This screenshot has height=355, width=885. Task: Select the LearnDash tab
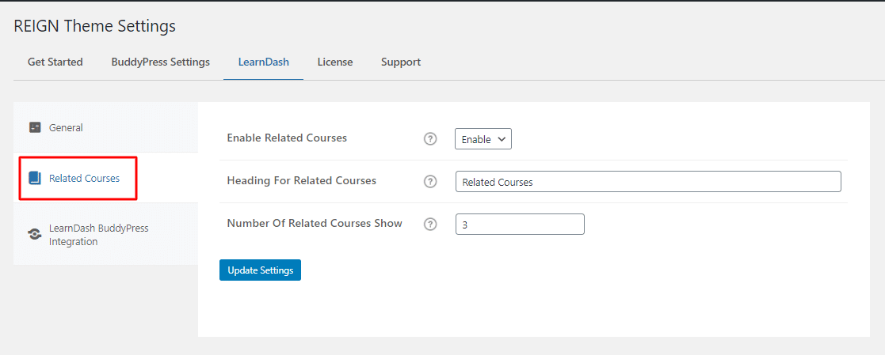pyautogui.click(x=264, y=62)
